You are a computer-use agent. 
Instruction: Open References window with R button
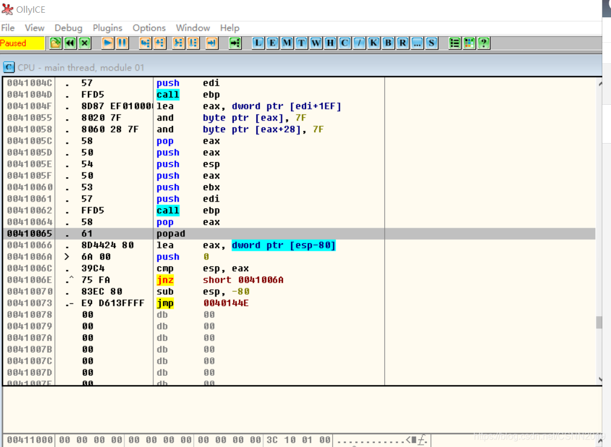pos(402,43)
